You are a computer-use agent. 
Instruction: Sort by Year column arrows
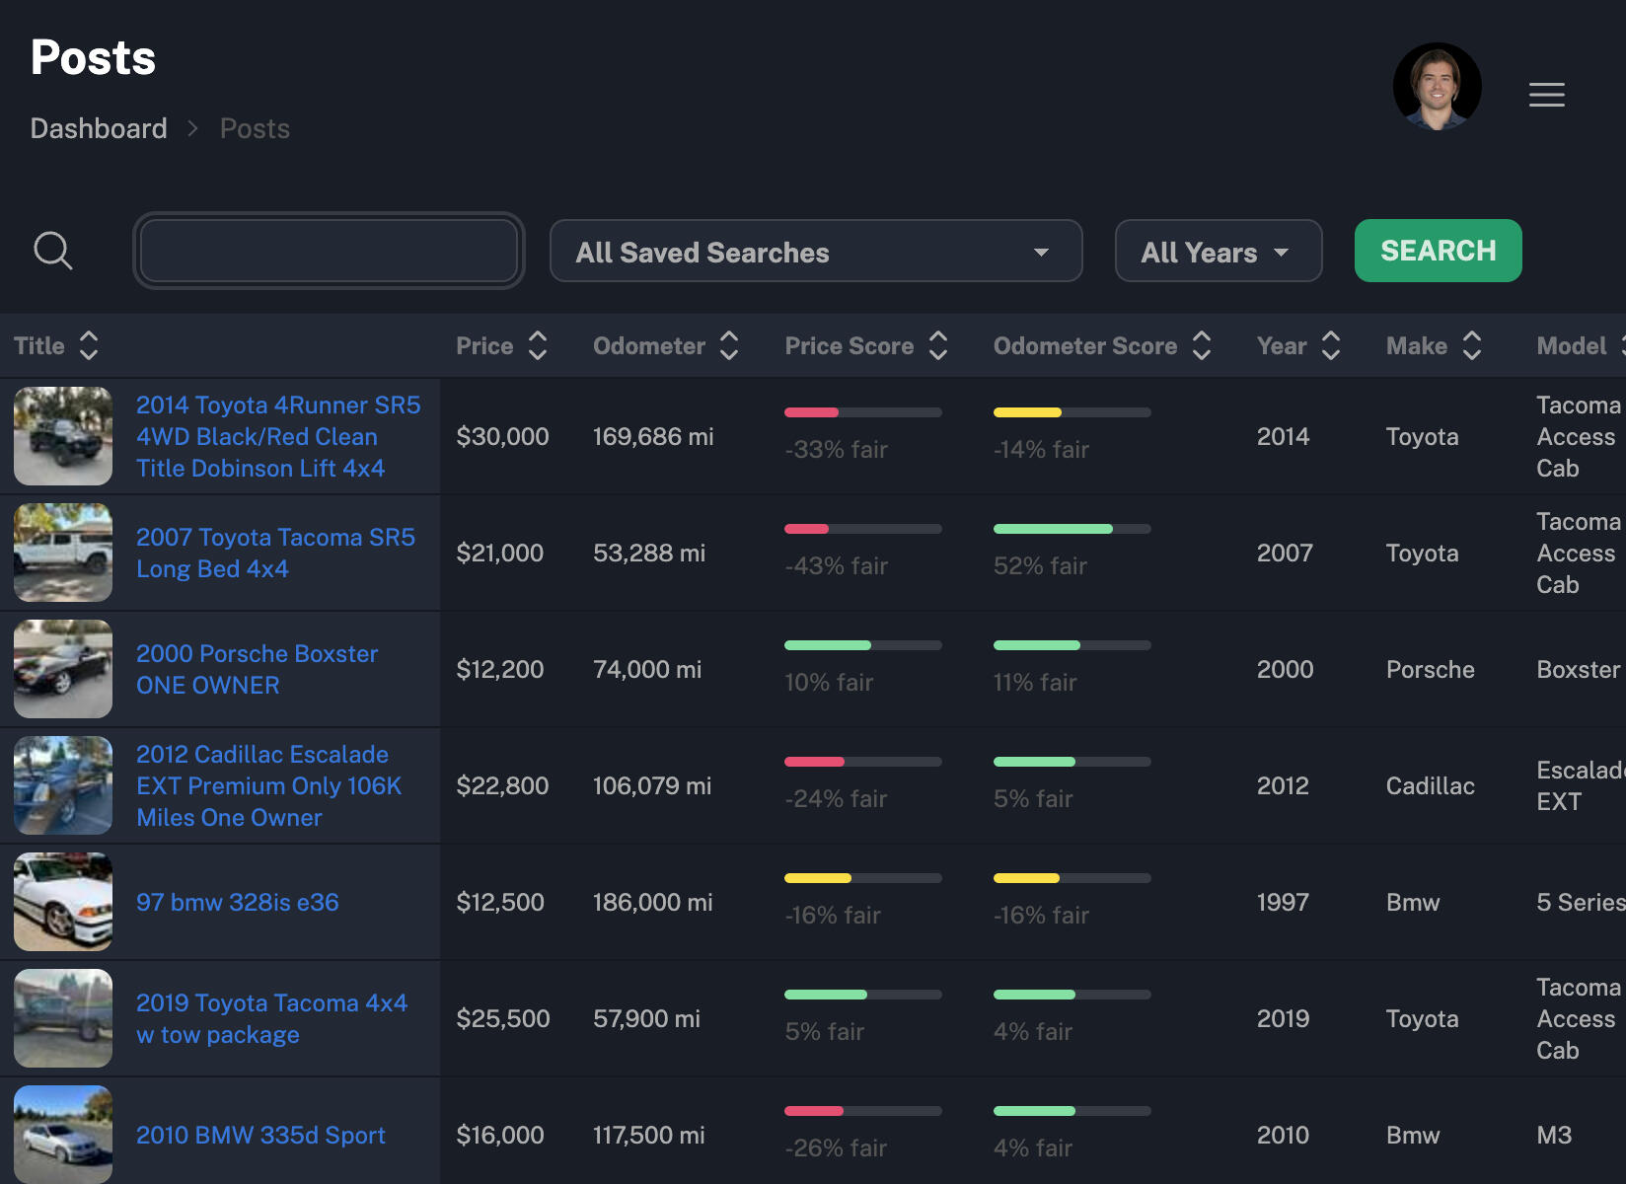(x=1331, y=346)
